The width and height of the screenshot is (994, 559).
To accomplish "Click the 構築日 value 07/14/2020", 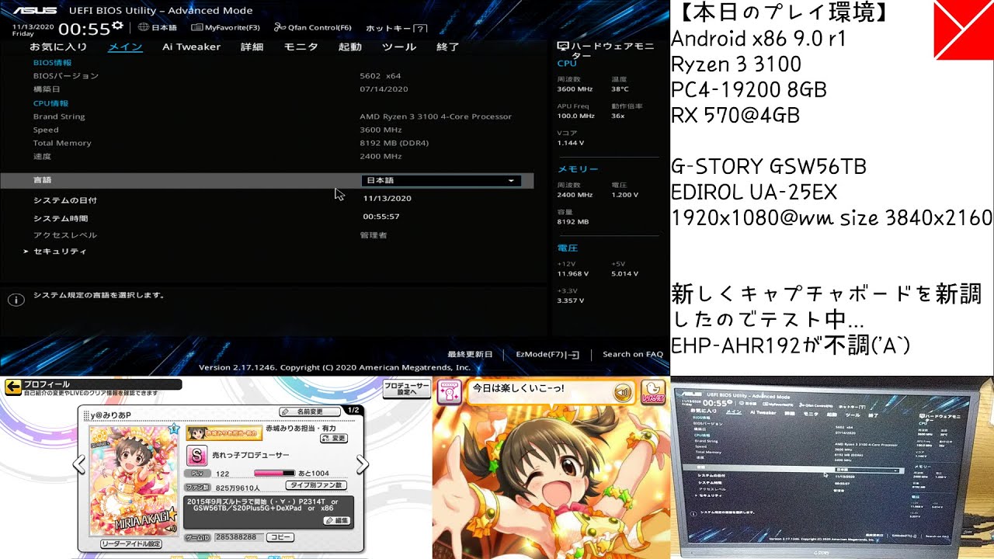I will pos(384,89).
